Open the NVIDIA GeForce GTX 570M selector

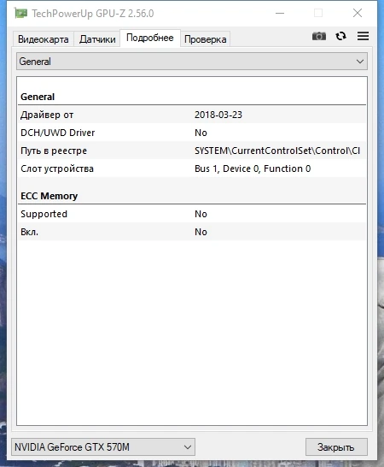[103, 447]
